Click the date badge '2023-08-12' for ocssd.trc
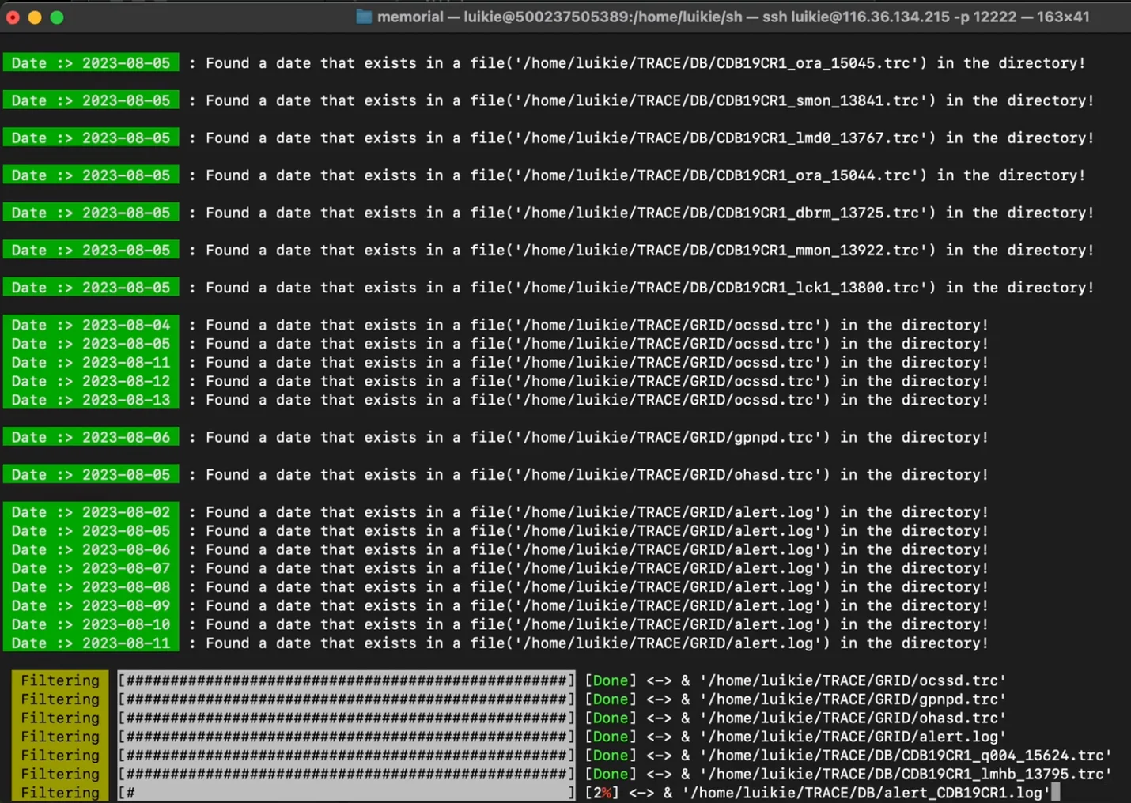Viewport: 1131px width, 803px height. 91,381
